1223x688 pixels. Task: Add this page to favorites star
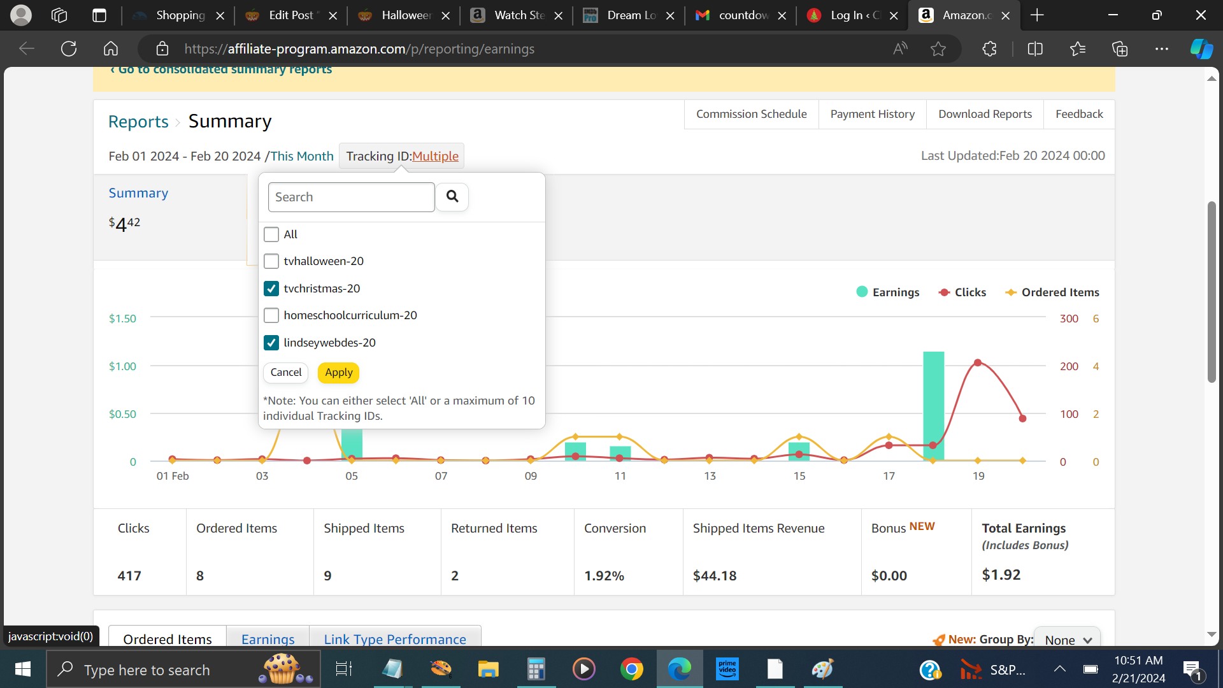pos(938,48)
